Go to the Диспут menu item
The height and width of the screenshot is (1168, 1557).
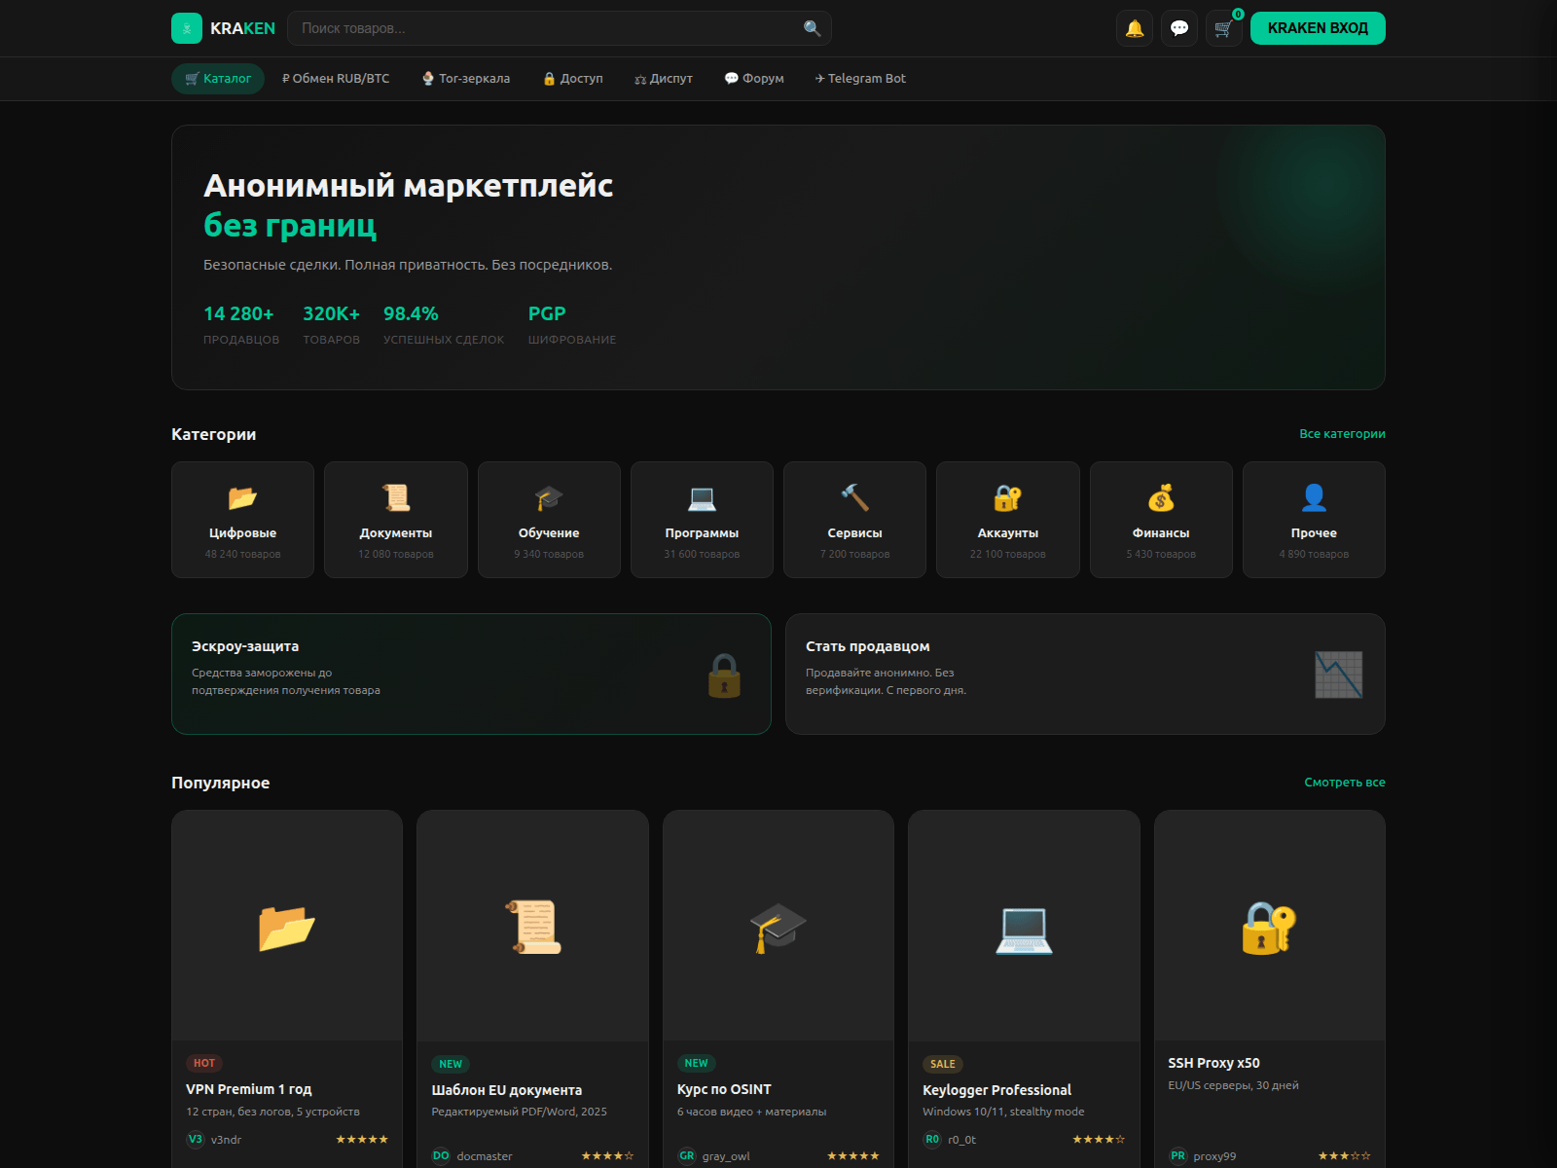point(664,79)
